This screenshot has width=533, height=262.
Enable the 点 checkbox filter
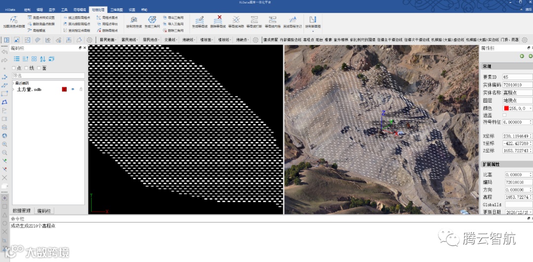[x=14, y=68]
